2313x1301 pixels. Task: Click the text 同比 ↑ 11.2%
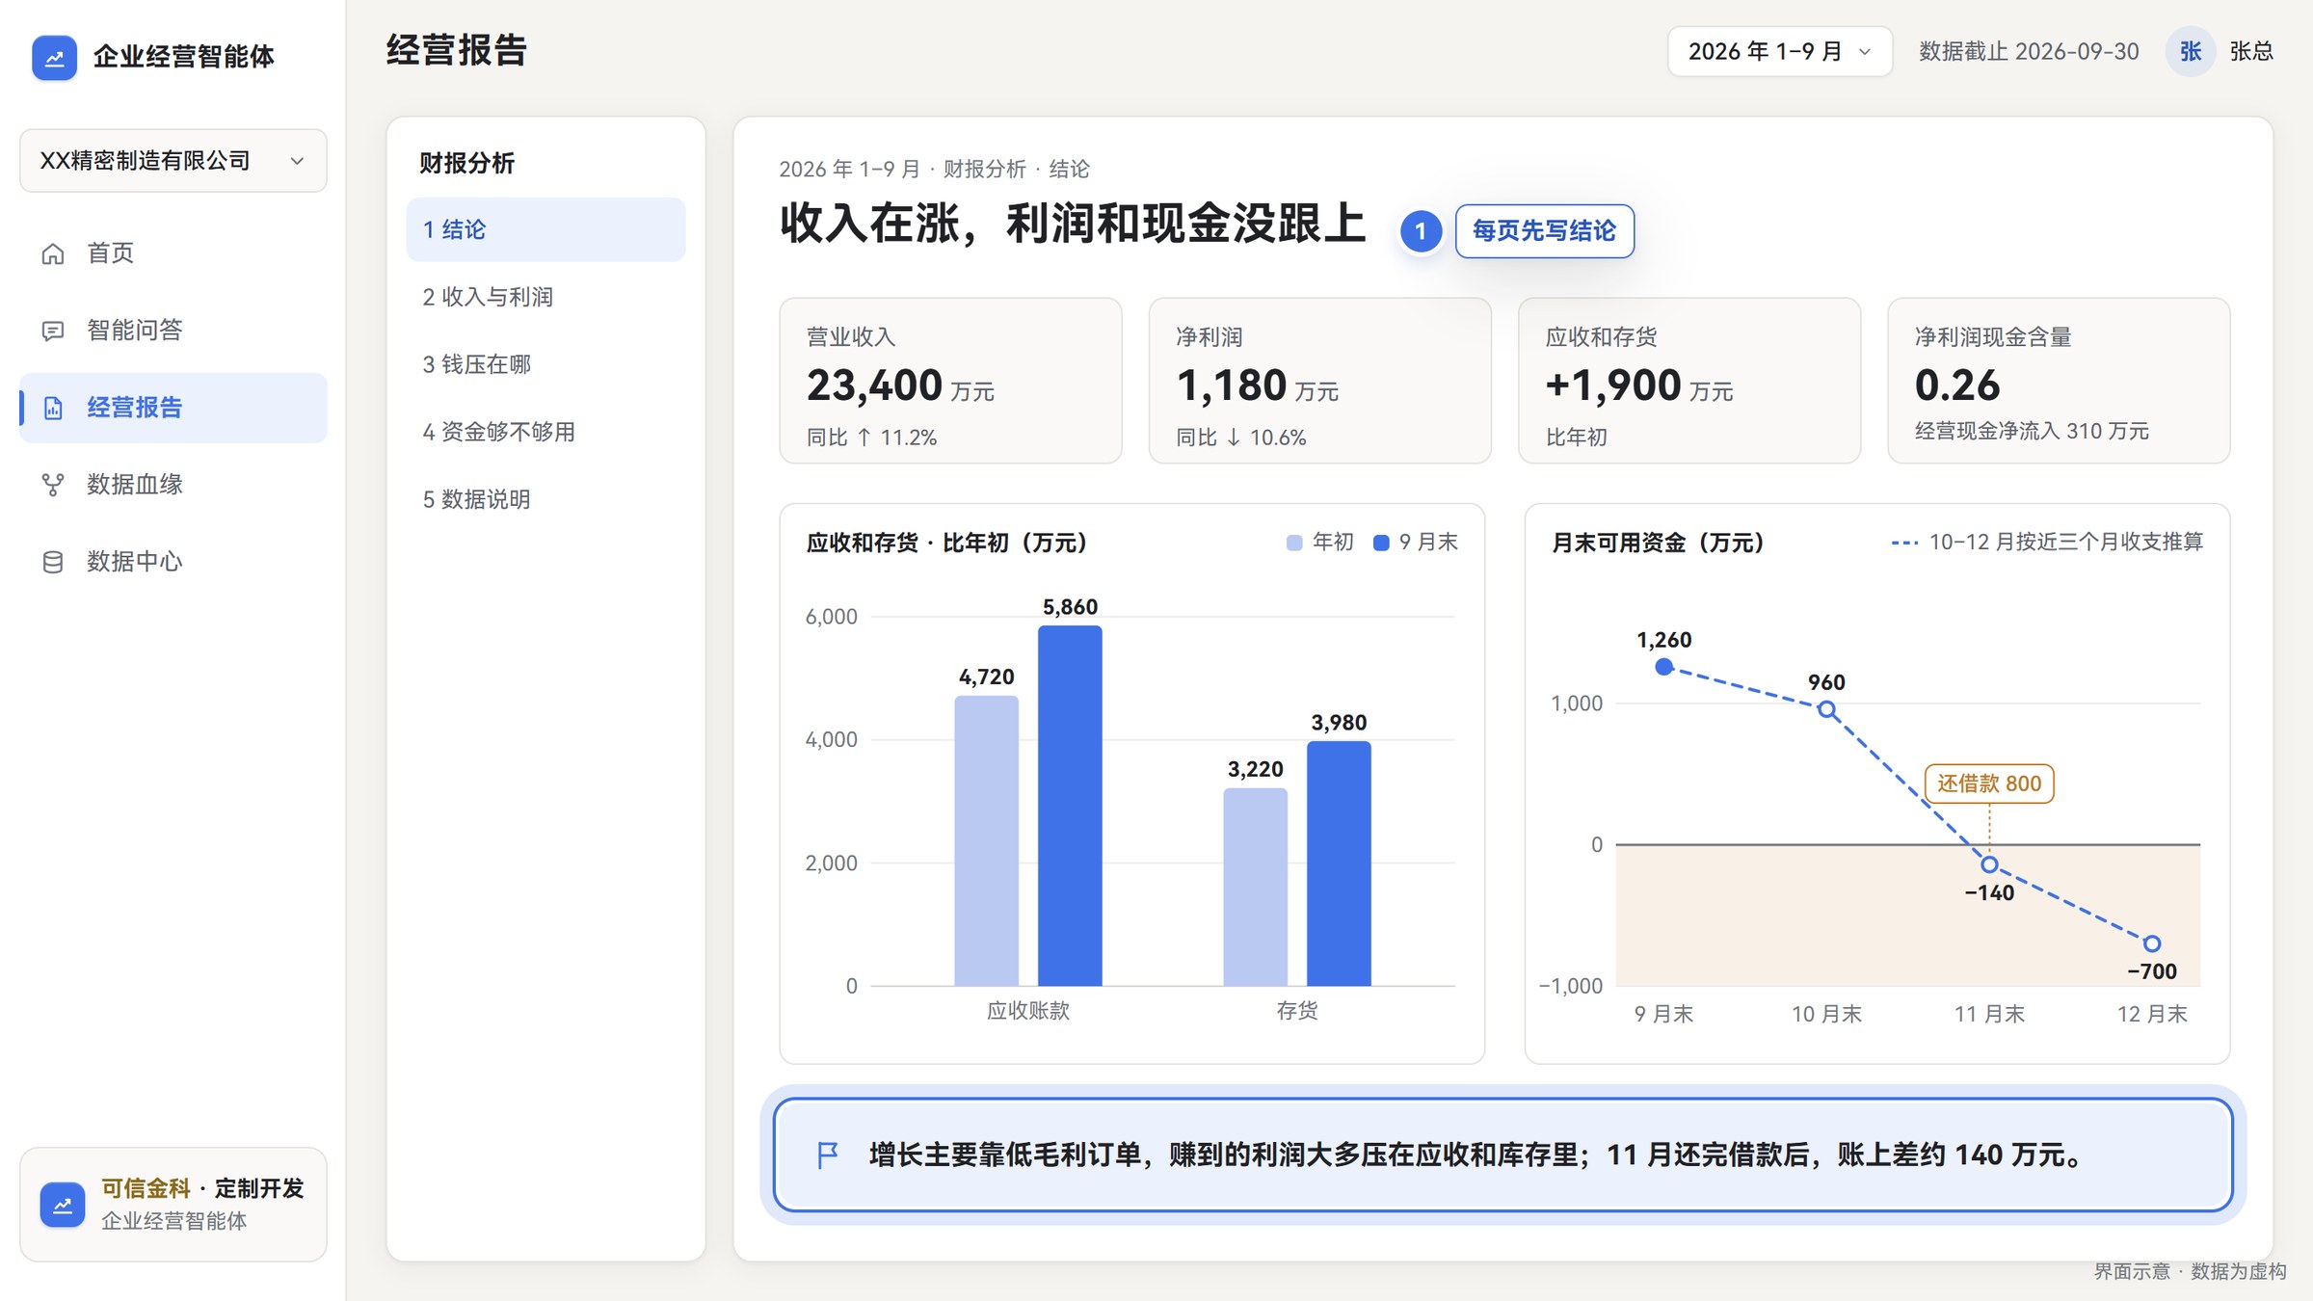[x=871, y=438]
